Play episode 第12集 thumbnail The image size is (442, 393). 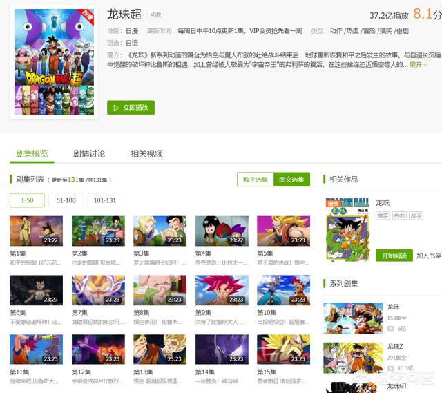[x=98, y=349]
